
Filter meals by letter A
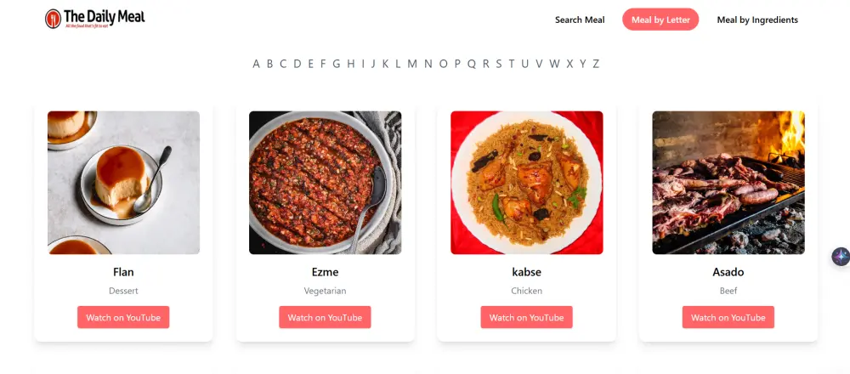256,64
